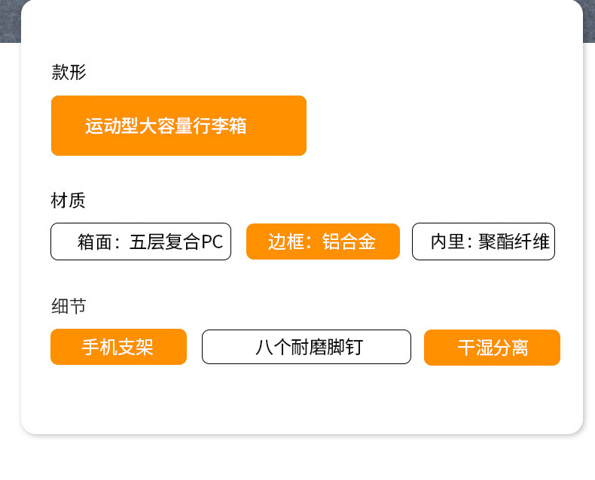This screenshot has height=480, width=595.
Task: Tap the orange luggage style button
Action: pyautogui.click(x=178, y=126)
